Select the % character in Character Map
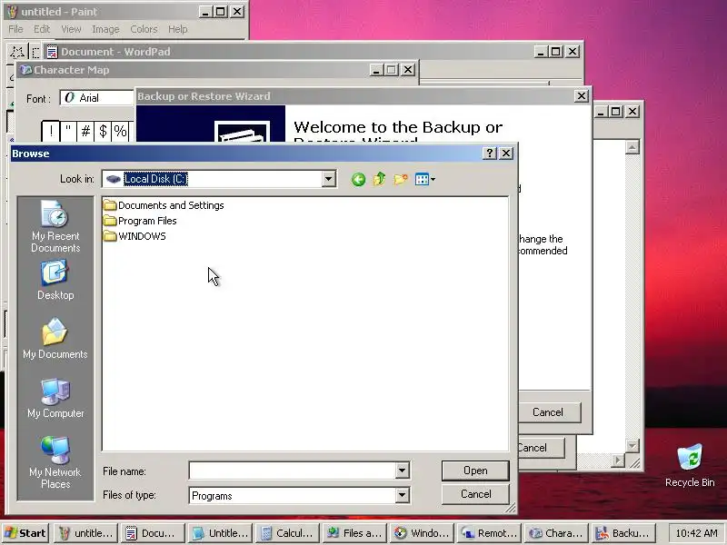Image resolution: width=727 pixels, height=545 pixels. point(121,131)
